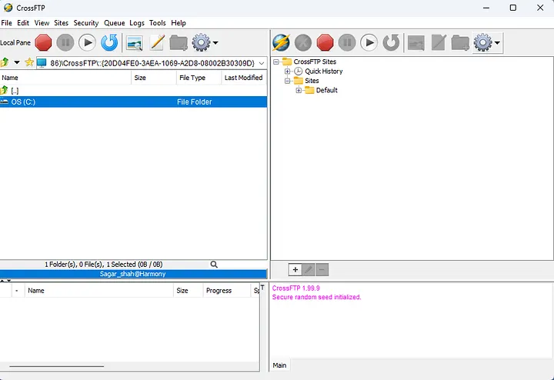The height and width of the screenshot is (380, 554).
Task: Click the CrossFTP 1.99.9 log line
Action: [295, 288]
